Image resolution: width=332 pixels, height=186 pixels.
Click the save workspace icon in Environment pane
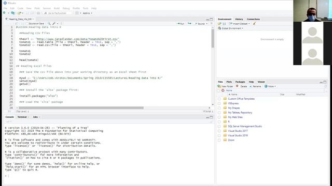coord(224,24)
